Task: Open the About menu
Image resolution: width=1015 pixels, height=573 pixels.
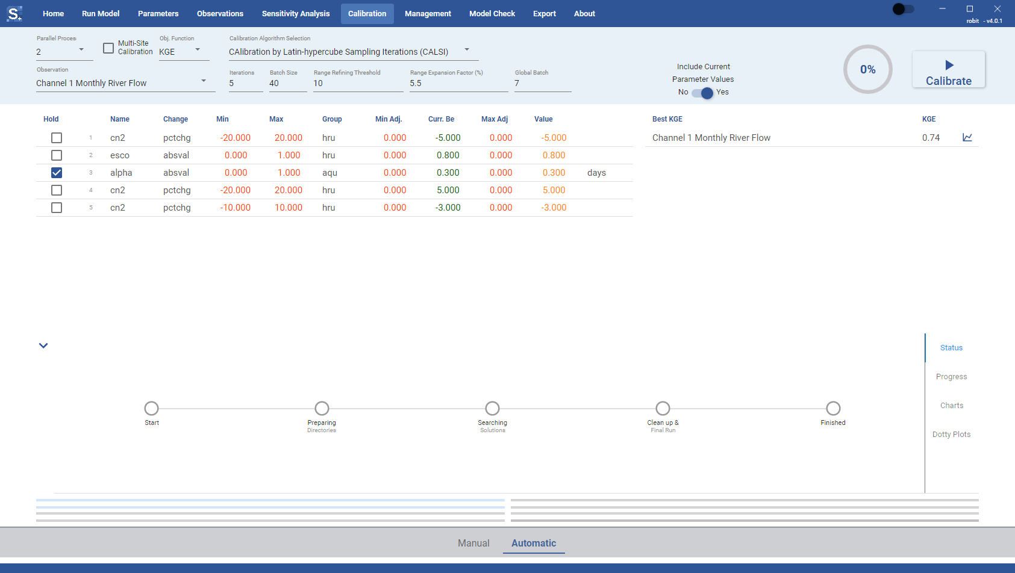Action: [x=584, y=13]
